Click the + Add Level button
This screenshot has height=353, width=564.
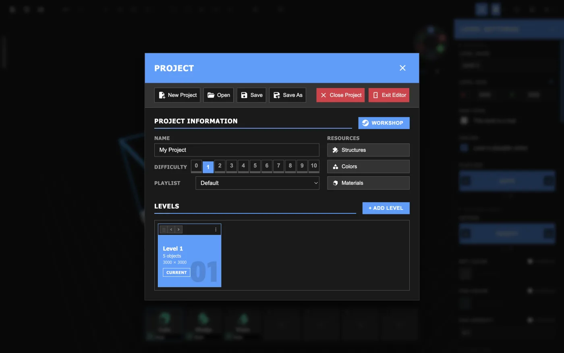(386, 208)
